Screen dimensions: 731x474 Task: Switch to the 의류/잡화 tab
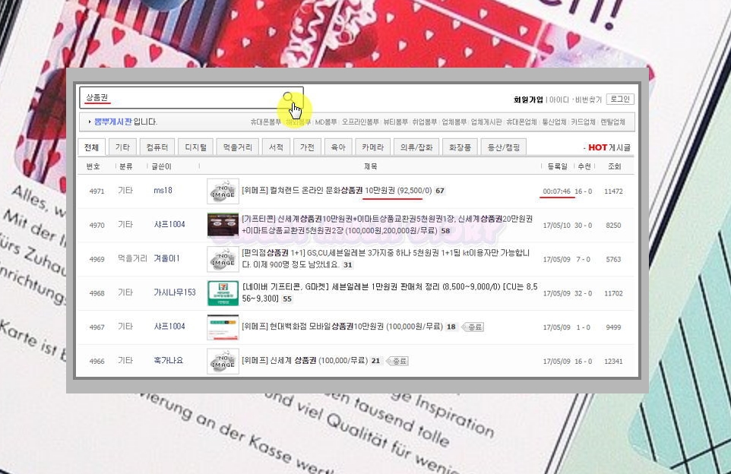(416, 147)
